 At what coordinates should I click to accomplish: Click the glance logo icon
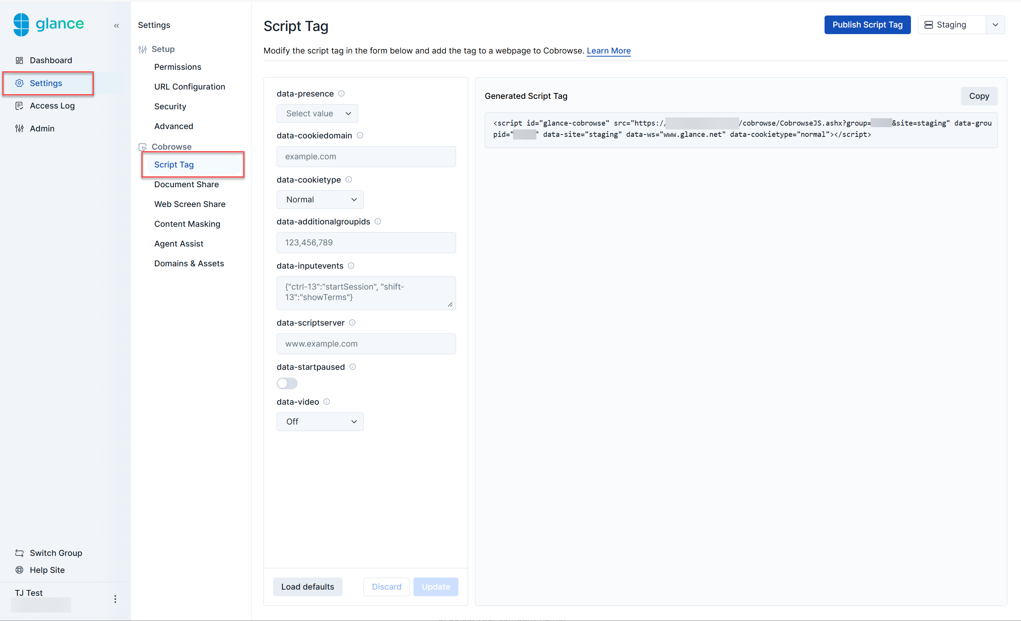tap(21, 24)
